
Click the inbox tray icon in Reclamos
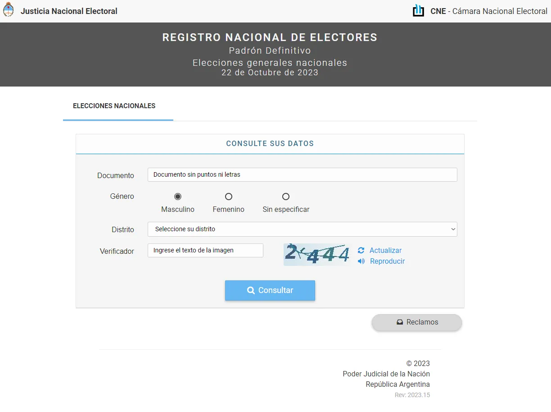coord(399,322)
